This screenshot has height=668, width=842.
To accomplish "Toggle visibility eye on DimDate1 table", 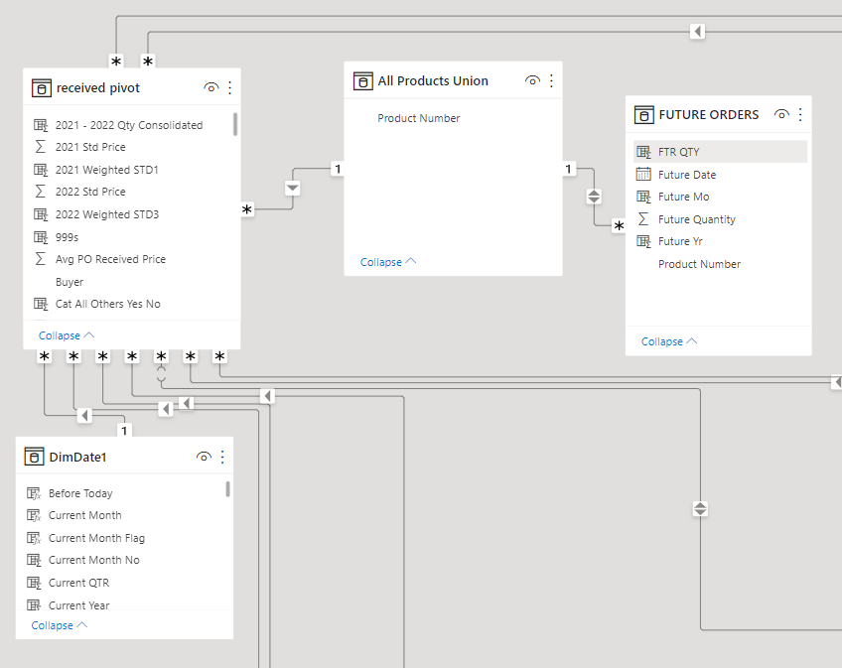I will [x=204, y=457].
